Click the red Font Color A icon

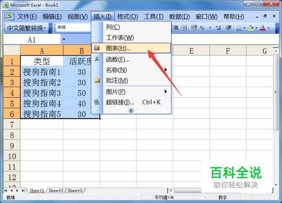263,28
